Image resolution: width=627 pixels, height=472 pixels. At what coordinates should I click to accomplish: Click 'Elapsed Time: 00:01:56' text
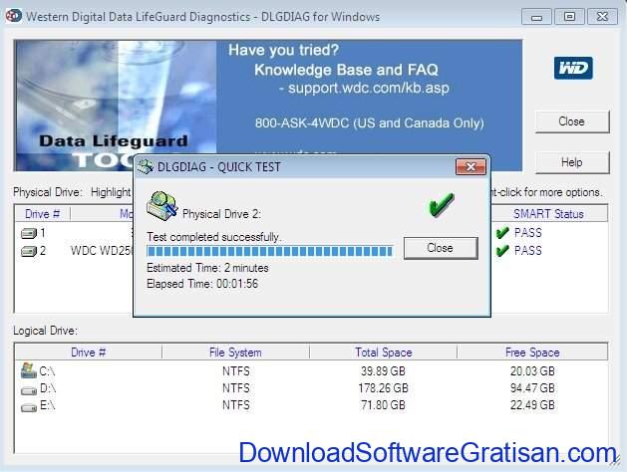pyautogui.click(x=202, y=284)
